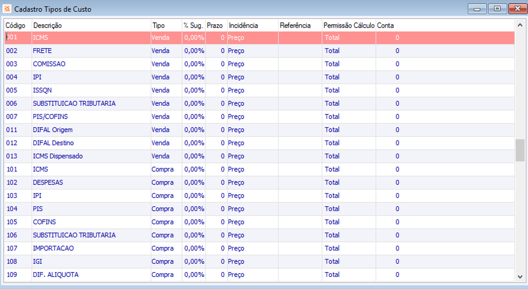Click the Compra cell in IGI row
The height and width of the screenshot is (289, 528).
(166, 261)
